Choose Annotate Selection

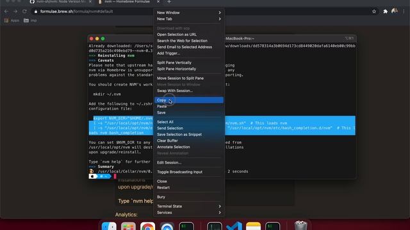188,147
